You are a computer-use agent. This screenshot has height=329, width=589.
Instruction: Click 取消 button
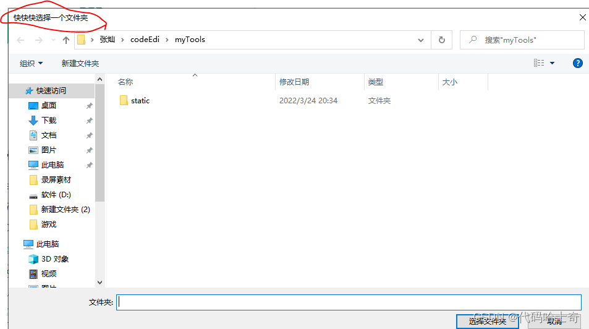tap(554, 322)
